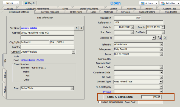The width and height of the screenshot is (180, 107).
Task: Switch to the Rates and Assignments tab
Action: tap(37, 8)
